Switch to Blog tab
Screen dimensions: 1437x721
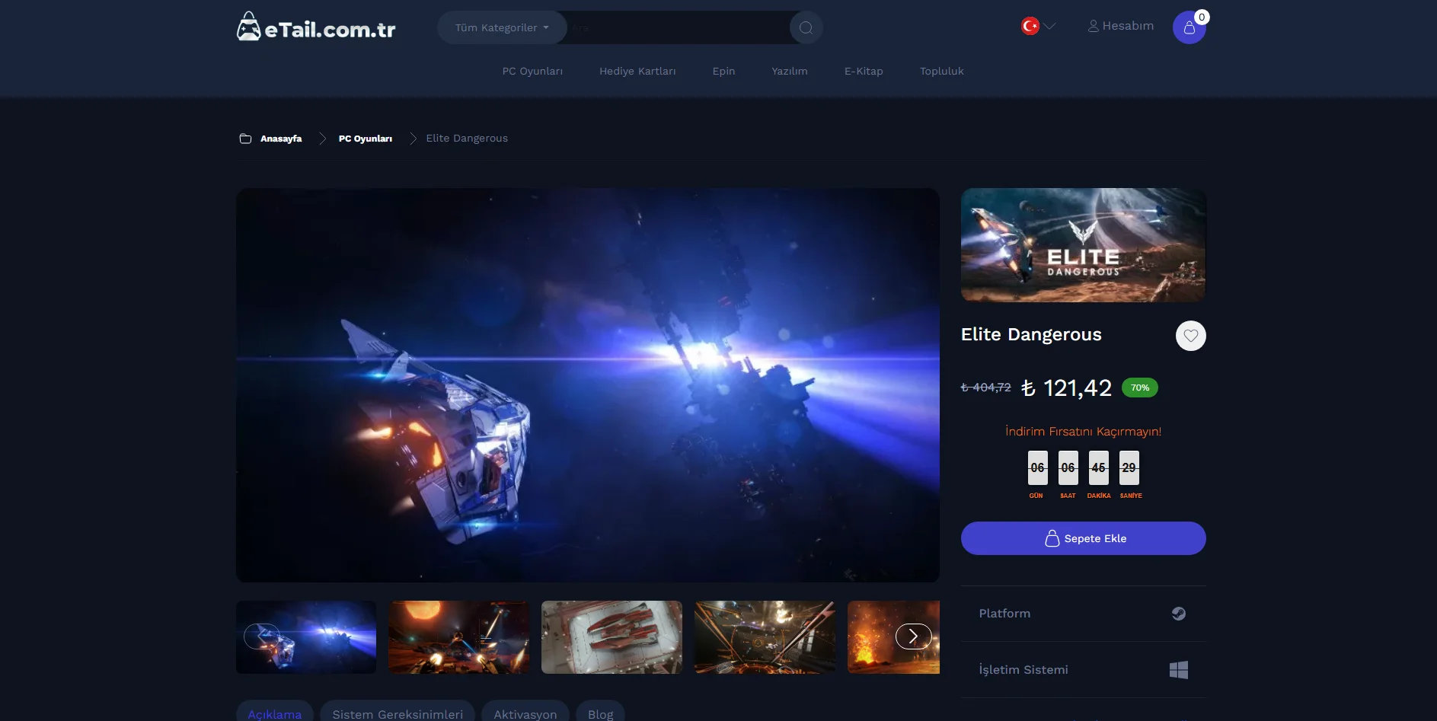point(601,712)
